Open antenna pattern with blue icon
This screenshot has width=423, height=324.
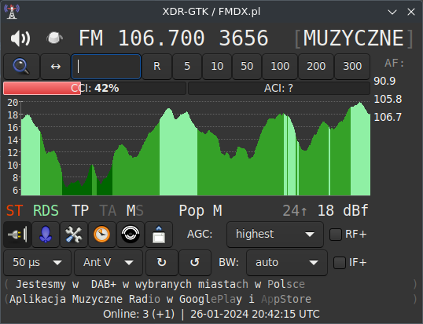pyautogui.click(x=46, y=235)
